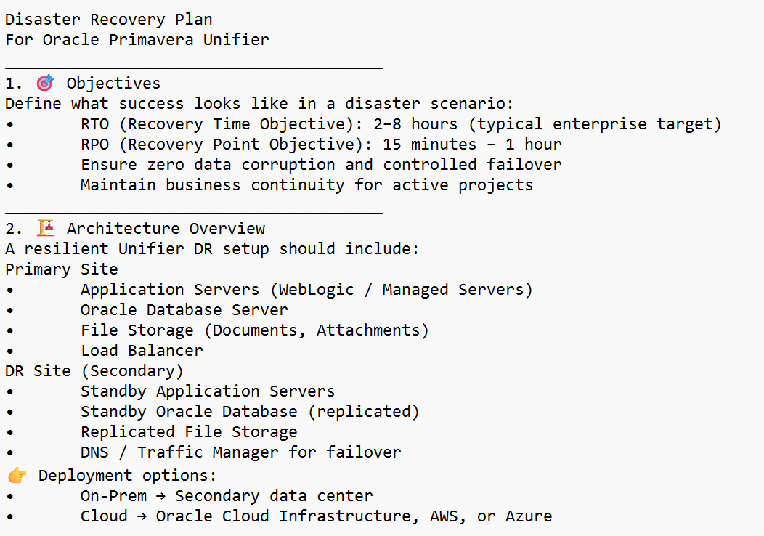Click the "Objectives" section heading

point(113,83)
